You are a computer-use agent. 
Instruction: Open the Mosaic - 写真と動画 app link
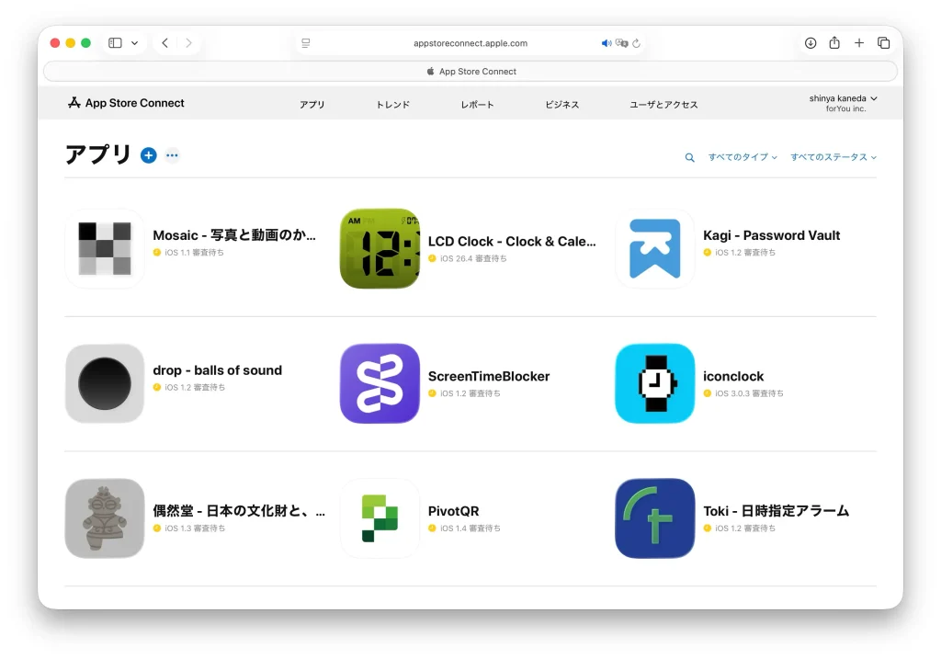(234, 235)
